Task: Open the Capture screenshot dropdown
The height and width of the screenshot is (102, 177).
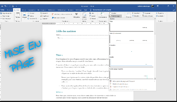Action: coord(44,19)
